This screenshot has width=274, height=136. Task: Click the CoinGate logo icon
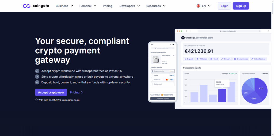click(x=26, y=6)
